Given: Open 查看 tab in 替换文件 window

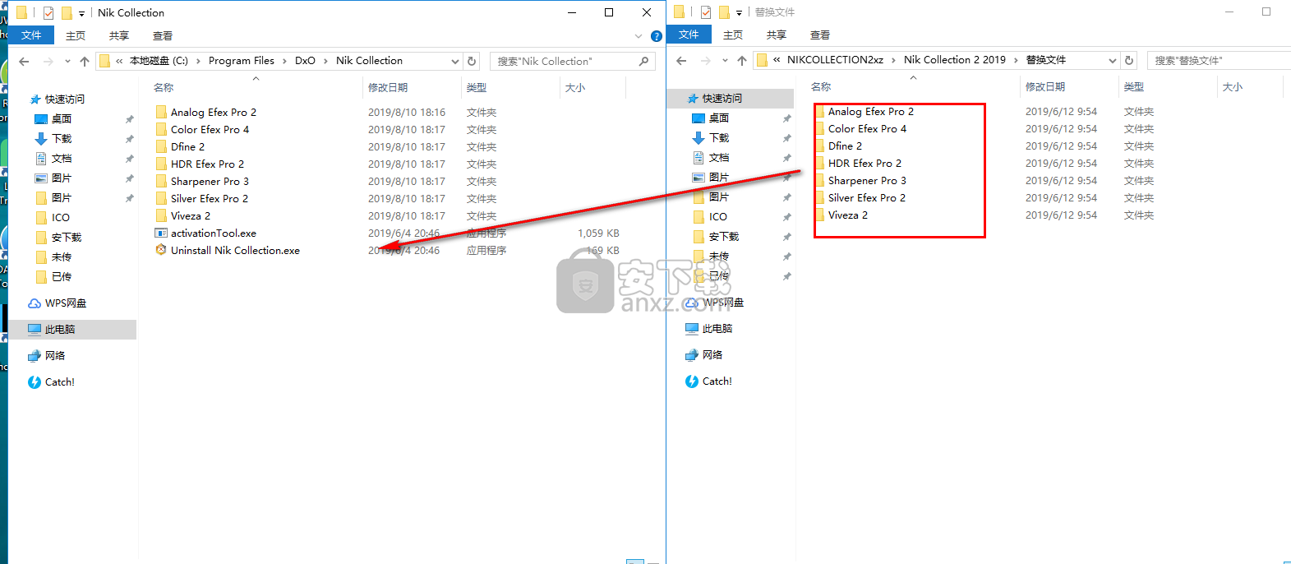Looking at the screenshot, I should [820, 35].
